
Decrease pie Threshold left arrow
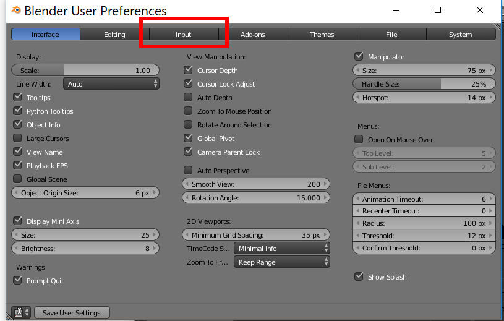click(x=357, y=236)
